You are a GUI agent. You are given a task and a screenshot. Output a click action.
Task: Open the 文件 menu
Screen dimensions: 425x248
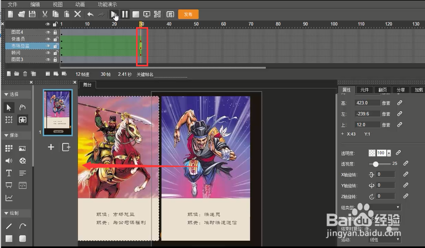tap(12, 4)
